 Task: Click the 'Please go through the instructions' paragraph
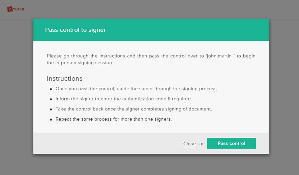click(x=101, y=56)
